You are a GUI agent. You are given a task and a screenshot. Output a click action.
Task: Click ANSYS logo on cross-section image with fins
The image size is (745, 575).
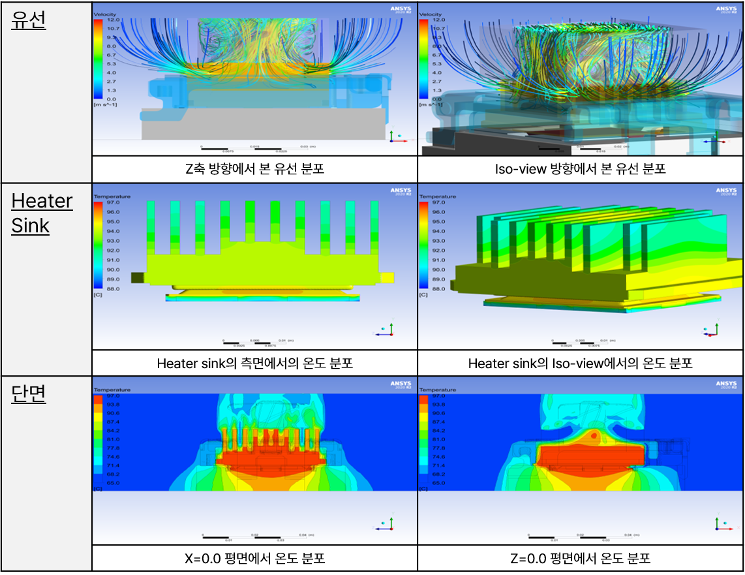pyautogui.click(x=400, y=384)
